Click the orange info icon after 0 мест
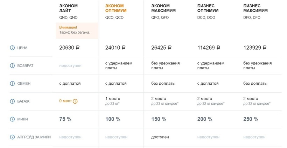Viewport: 287px width, 148px height. (x=75, y=101)
